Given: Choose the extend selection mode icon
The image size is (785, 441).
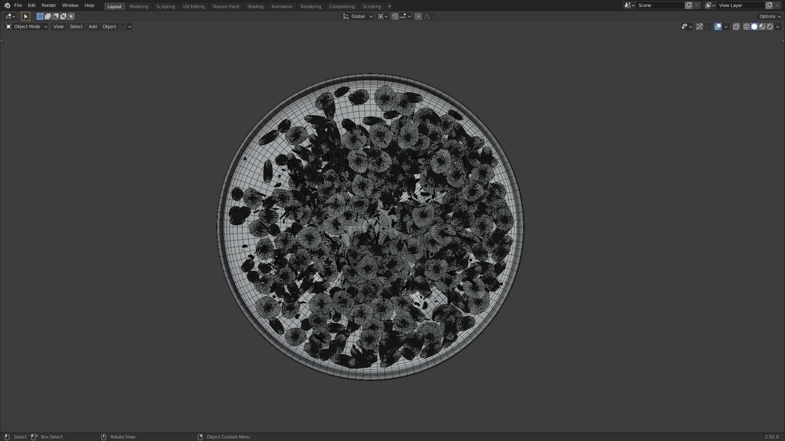Looking at the screenshot, I should click(x=48, y=16).
